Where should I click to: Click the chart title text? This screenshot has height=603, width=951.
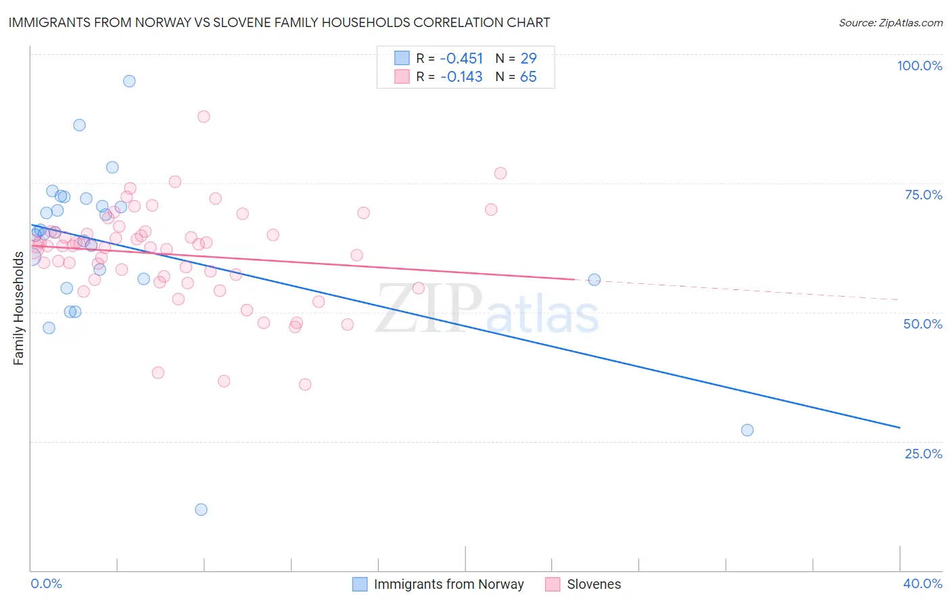pyautogui.click(x=279, y=22)
